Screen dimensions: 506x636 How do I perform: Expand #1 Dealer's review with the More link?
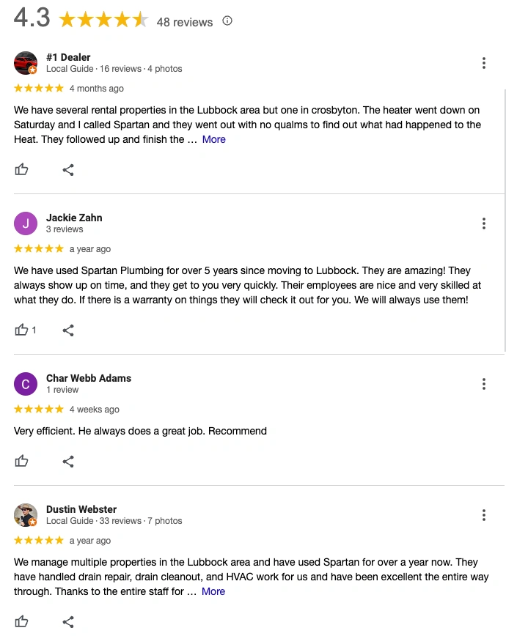point(213,139)
